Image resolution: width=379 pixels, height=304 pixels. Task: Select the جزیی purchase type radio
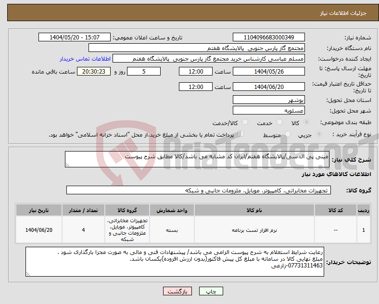[x=319, y=134]
